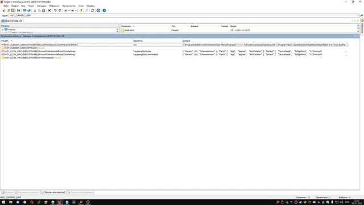Sort values pane by Время column header
Screen dimensions: 364x205
pos(233,26)
